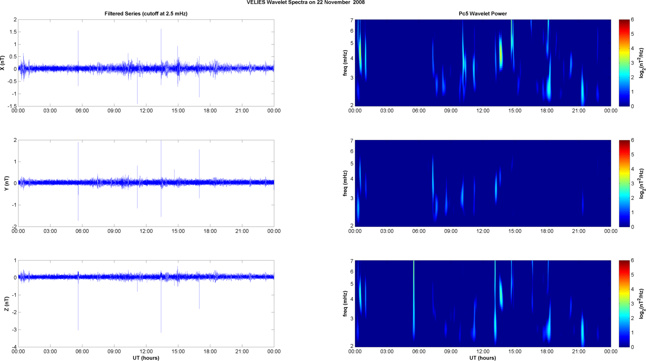Select the 'Pc5 Wavelet Power' heading

[483, 14]
